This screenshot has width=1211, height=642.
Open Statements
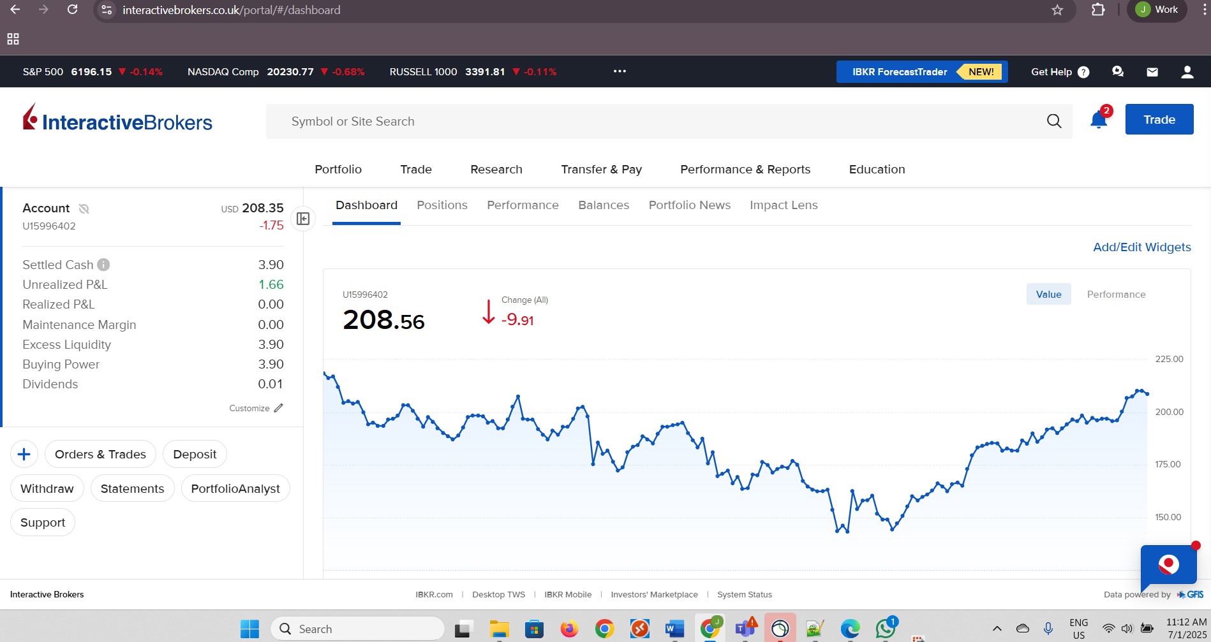132,488
